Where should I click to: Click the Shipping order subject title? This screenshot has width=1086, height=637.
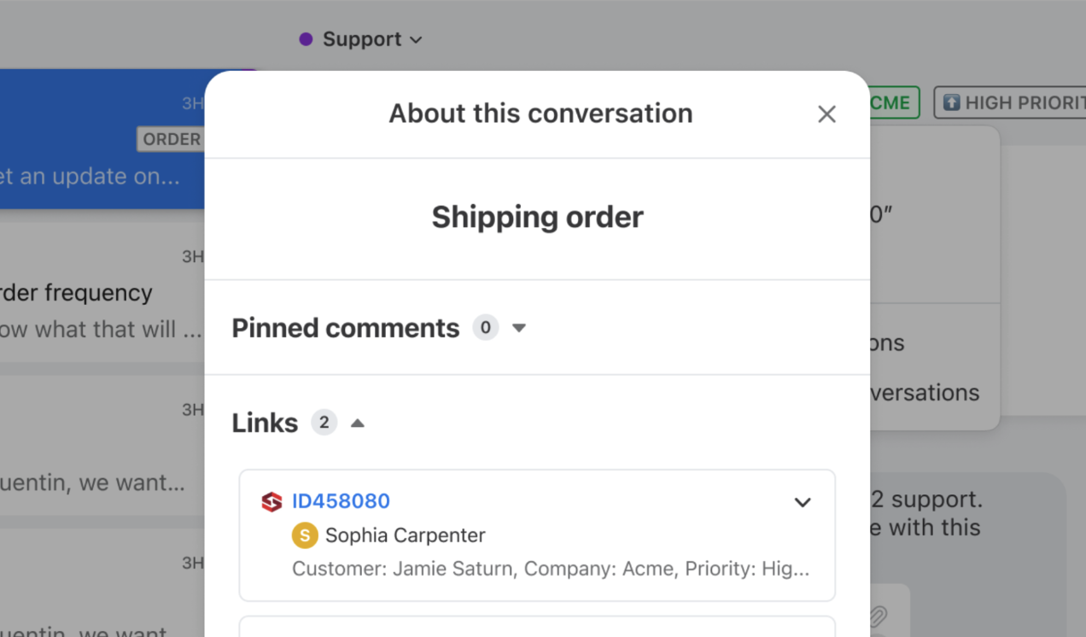point(537,217)
